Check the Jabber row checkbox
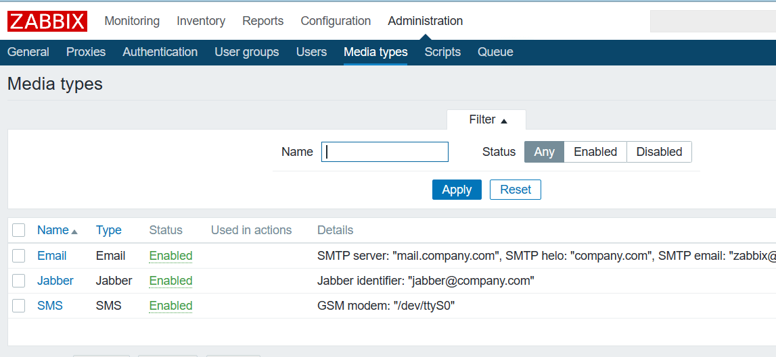 click(19, 281)
